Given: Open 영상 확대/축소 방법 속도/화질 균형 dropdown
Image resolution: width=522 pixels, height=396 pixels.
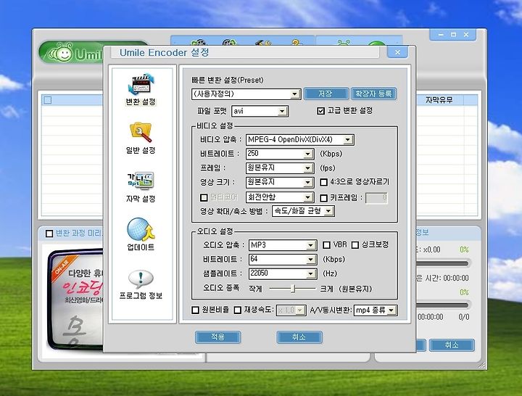Looking at the screenshot, I should [x=303, y=211].
